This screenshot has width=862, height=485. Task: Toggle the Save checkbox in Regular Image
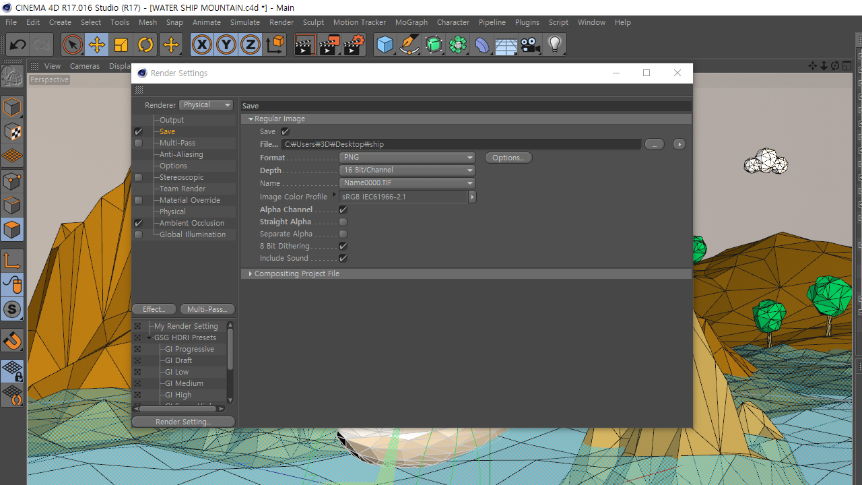285,131
